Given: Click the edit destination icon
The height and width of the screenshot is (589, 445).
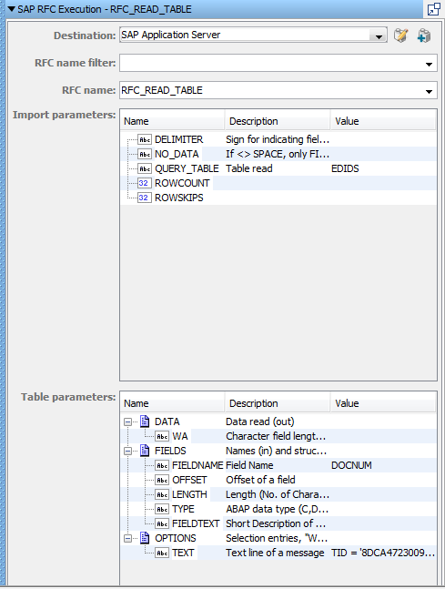Looking at the screenshot, I should pos(400,36).
